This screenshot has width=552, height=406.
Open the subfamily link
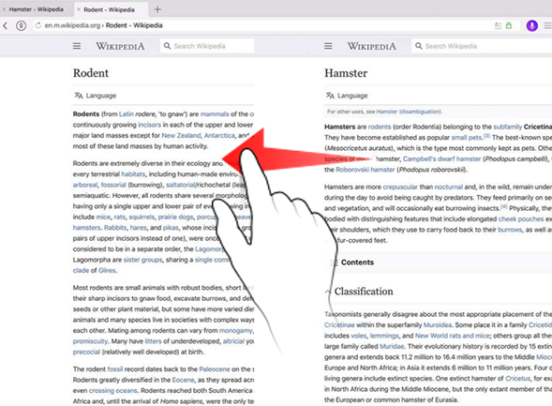(508, 127)
